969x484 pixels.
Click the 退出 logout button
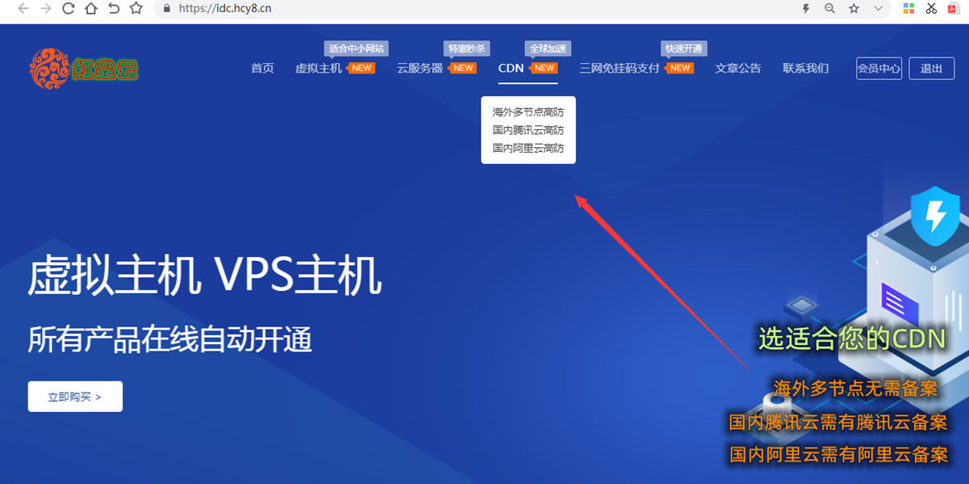(932, 69)
